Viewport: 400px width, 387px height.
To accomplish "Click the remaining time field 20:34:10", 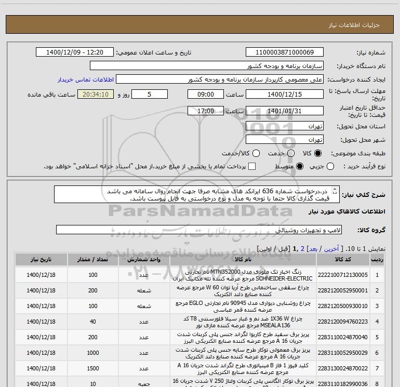I will [96, 94].
